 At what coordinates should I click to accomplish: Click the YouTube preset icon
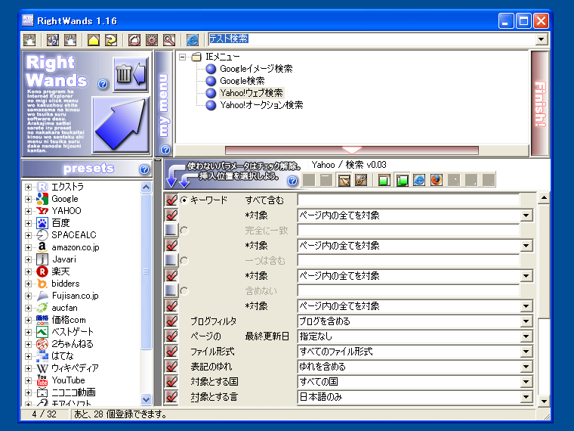[x=42, y=380]
